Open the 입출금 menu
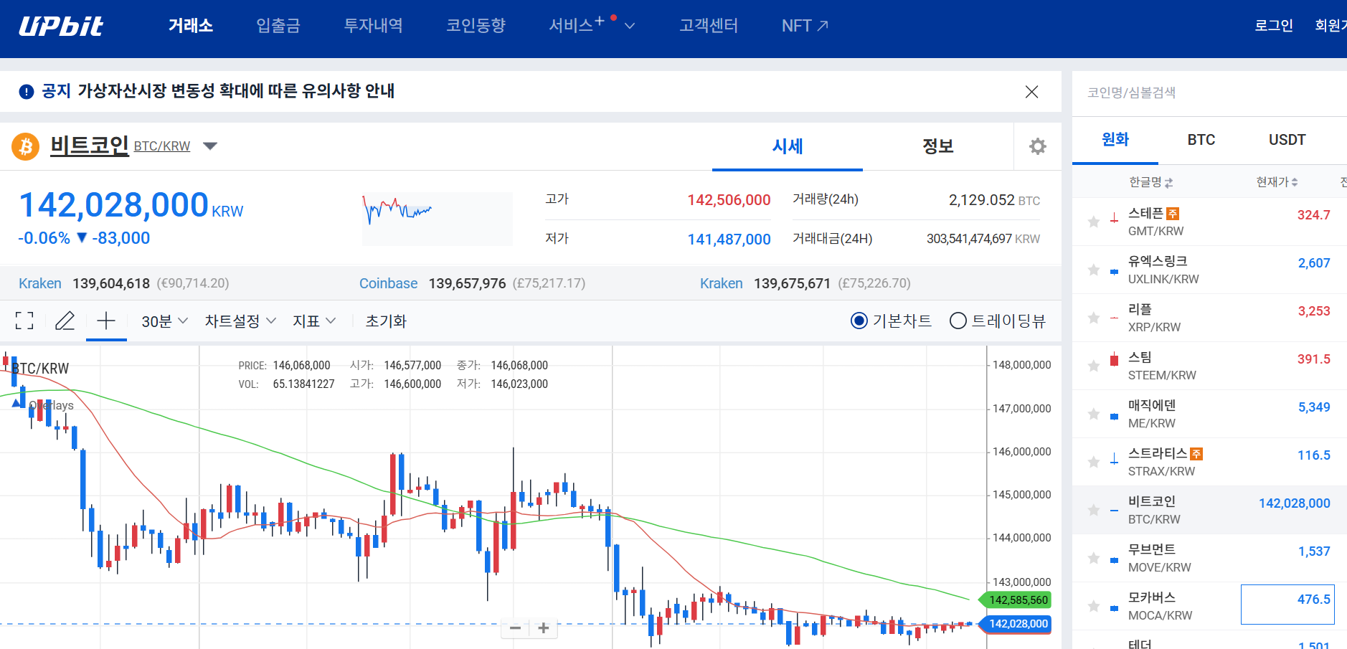 (278, 26)
